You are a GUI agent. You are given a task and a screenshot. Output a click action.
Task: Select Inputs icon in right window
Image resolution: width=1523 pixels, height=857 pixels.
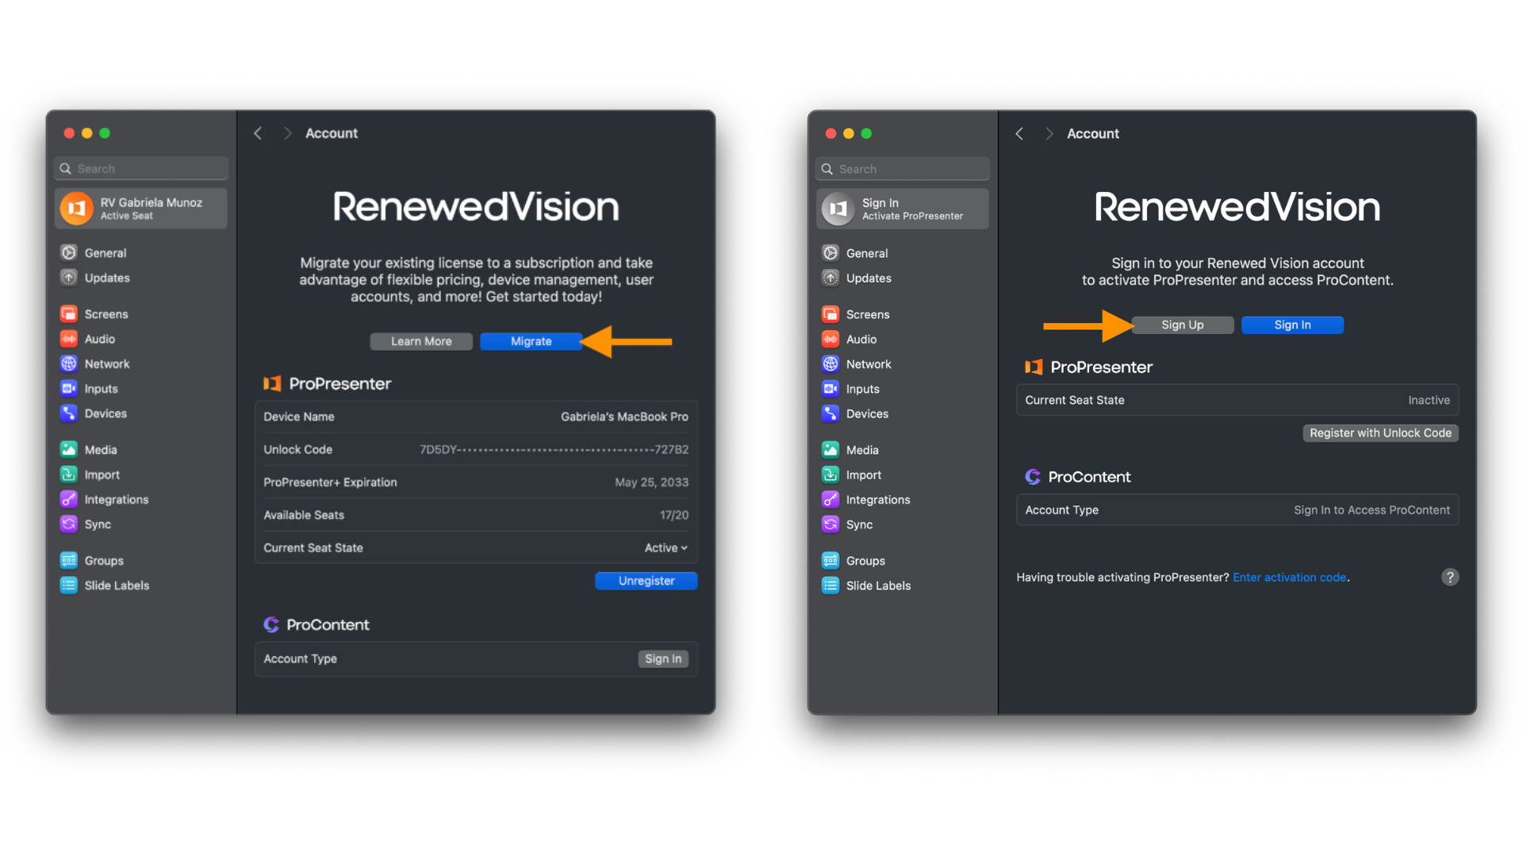831,389
